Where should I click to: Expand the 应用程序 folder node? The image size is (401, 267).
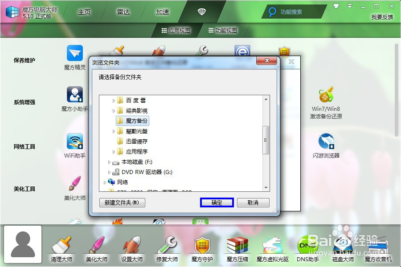coord(114,152)
